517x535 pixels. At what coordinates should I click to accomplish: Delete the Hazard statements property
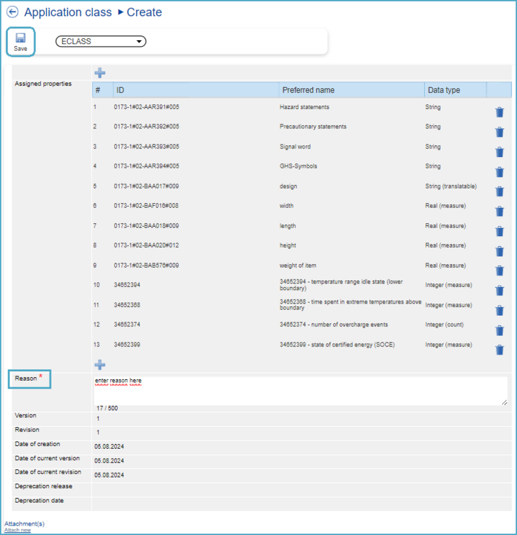(499, 112)
